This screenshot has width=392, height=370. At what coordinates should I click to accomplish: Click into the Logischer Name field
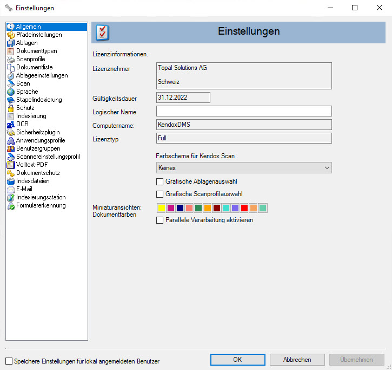(x=243, y=111)
